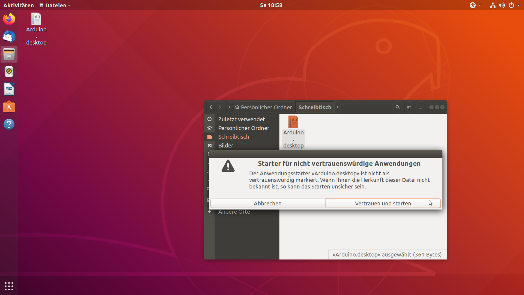Open accessibility menu in top bar
The width and height of the screenshot is (524, 295).
(475, 5)
